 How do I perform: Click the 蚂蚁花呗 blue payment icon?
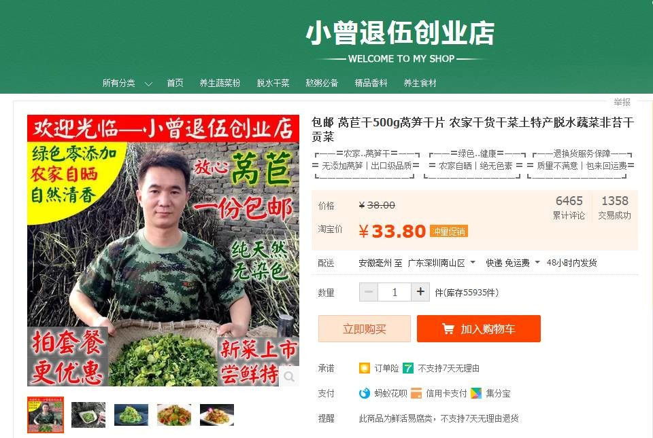[x=365, y=393]
